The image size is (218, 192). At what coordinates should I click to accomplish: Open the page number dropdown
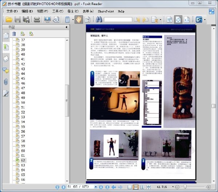click(x=96, y=187)
